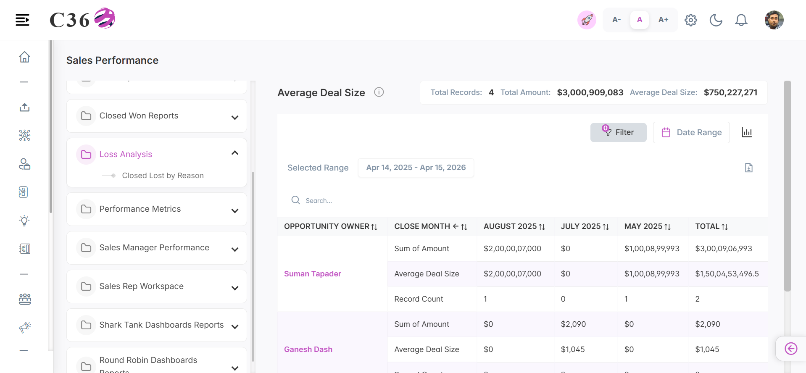The height and width of the screenshot is (373, 806).
Task: Click the info icon beside Average Deal Size
Action: click(x=379, y=92)
